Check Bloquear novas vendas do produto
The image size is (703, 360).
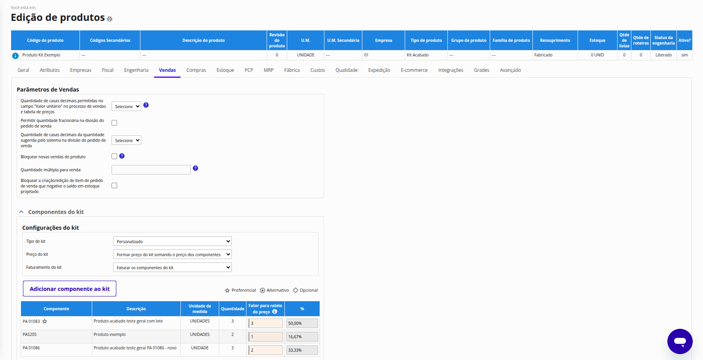pyautogui.click(x=114, y=156)
